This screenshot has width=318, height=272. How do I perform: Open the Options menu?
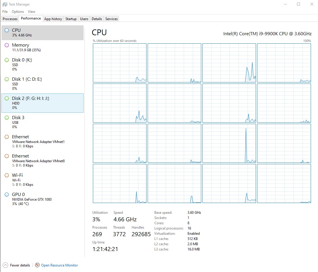(x=18, y=12)
